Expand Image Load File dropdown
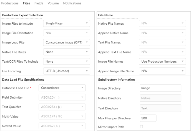Image resolution: width=191 pixels, height=131 pixels. 67,42
